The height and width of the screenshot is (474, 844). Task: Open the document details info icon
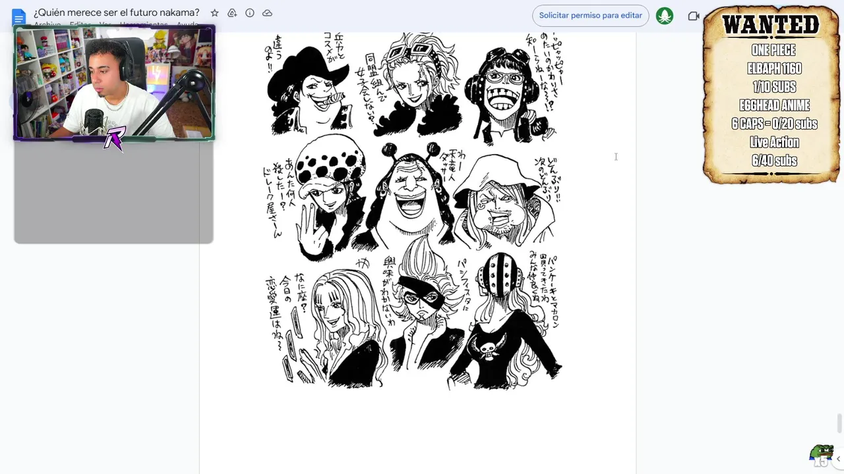(x=250, y=13)
